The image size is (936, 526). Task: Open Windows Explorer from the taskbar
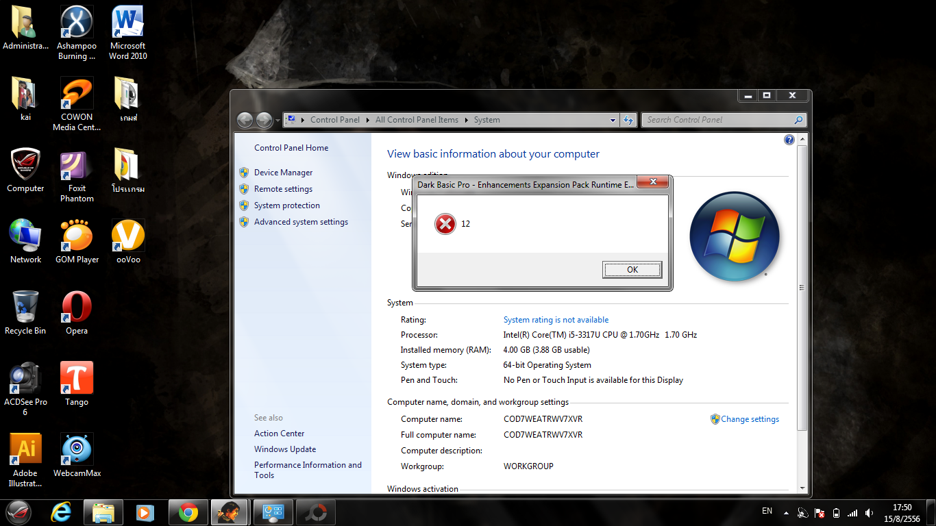pyautogui.click(x=103, y=512)
